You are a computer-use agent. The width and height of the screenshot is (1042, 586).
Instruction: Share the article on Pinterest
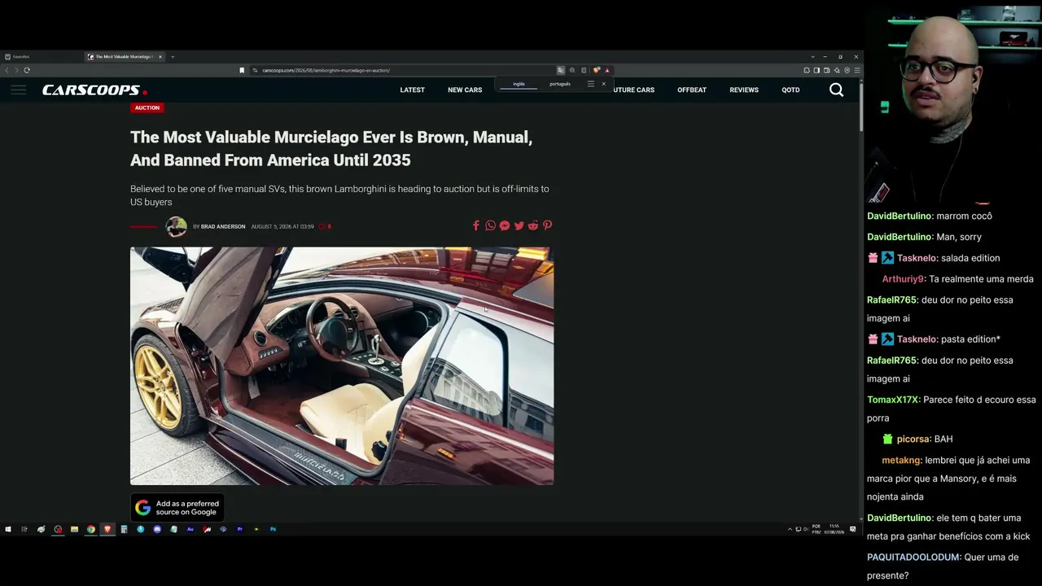(547, 225)
